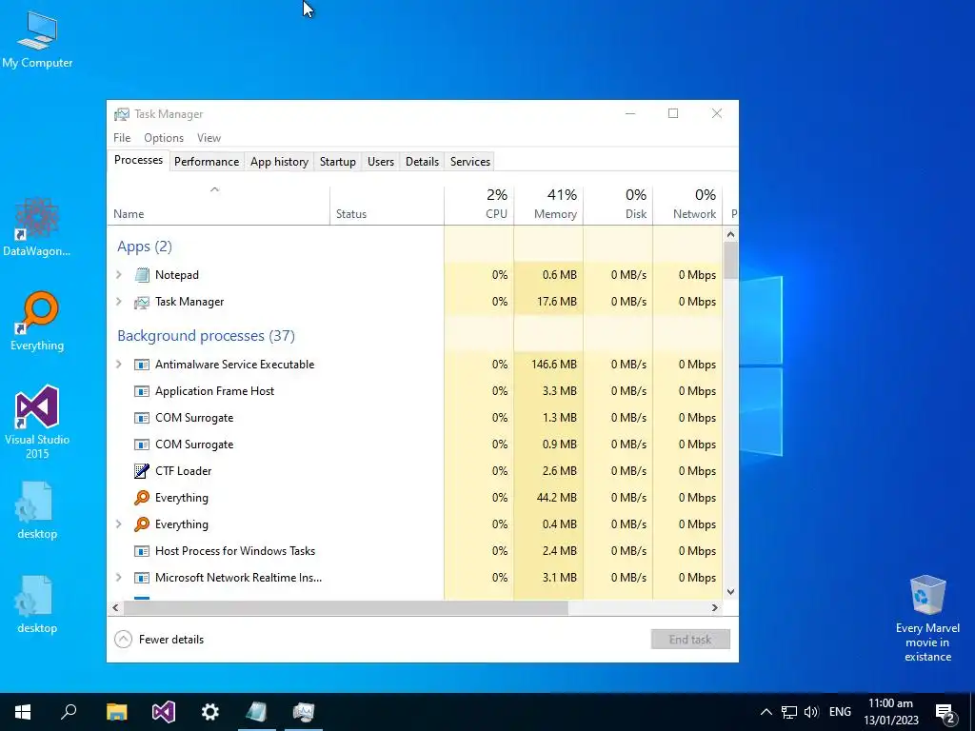Image resolution: width=975 pixels, height=731 pixels.
Task: Select the Everything row using 44.2 MB
Action: tap(415, 497)
